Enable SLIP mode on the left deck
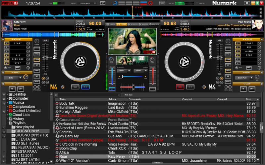265x165 pixels. 37,65
